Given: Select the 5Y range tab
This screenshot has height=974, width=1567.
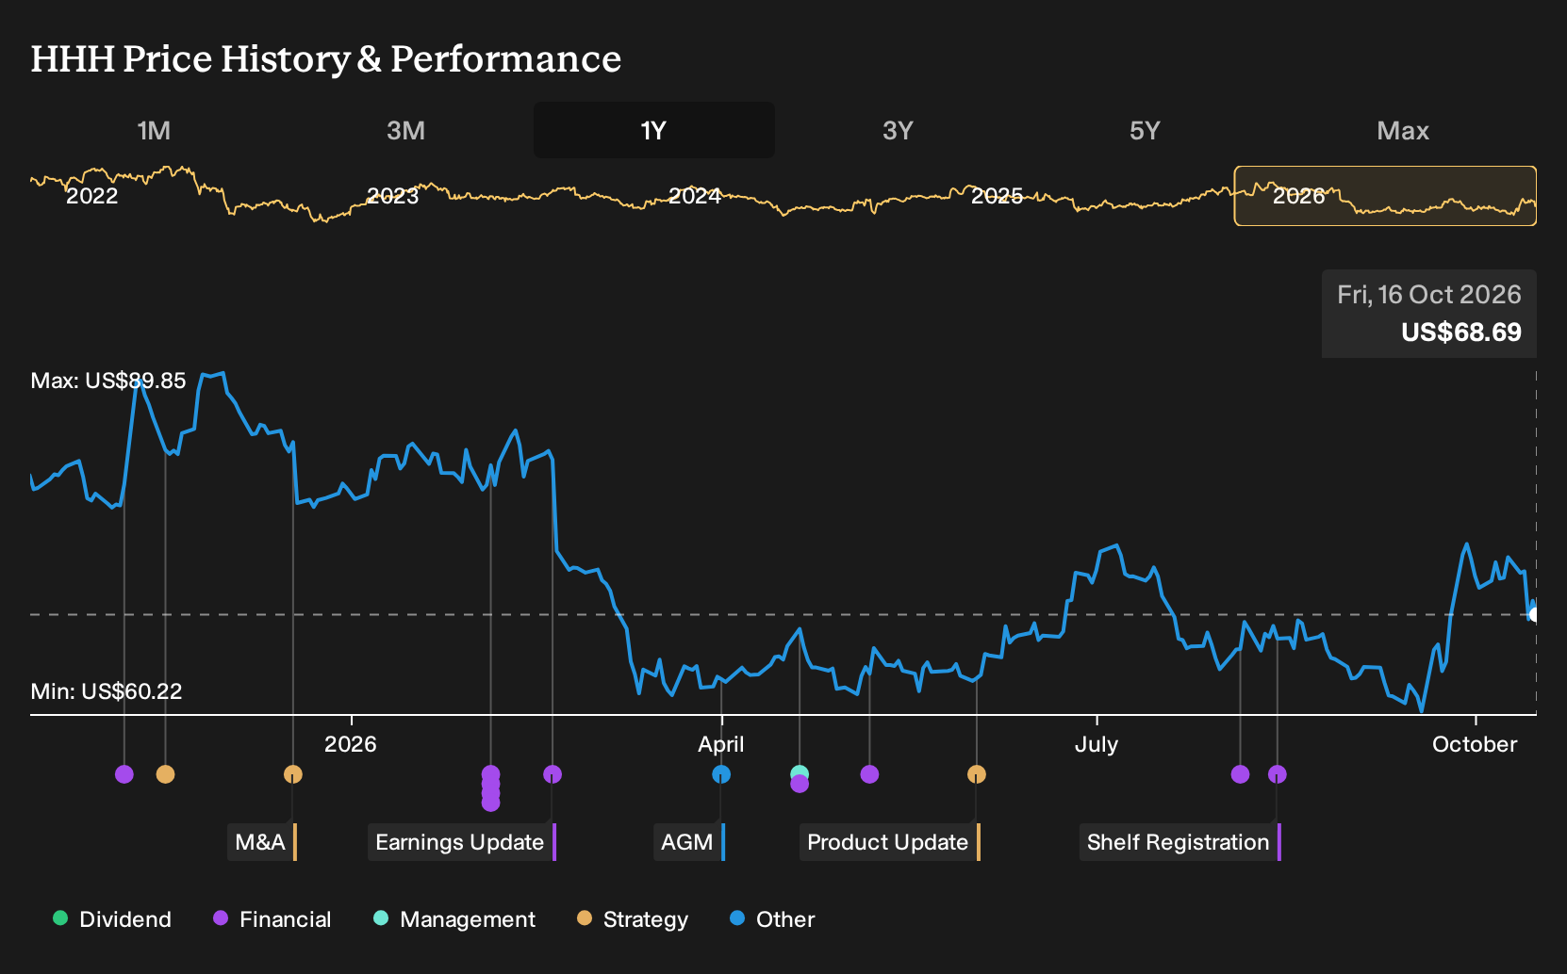Looking at the screenshot, I should point(1145,130).
